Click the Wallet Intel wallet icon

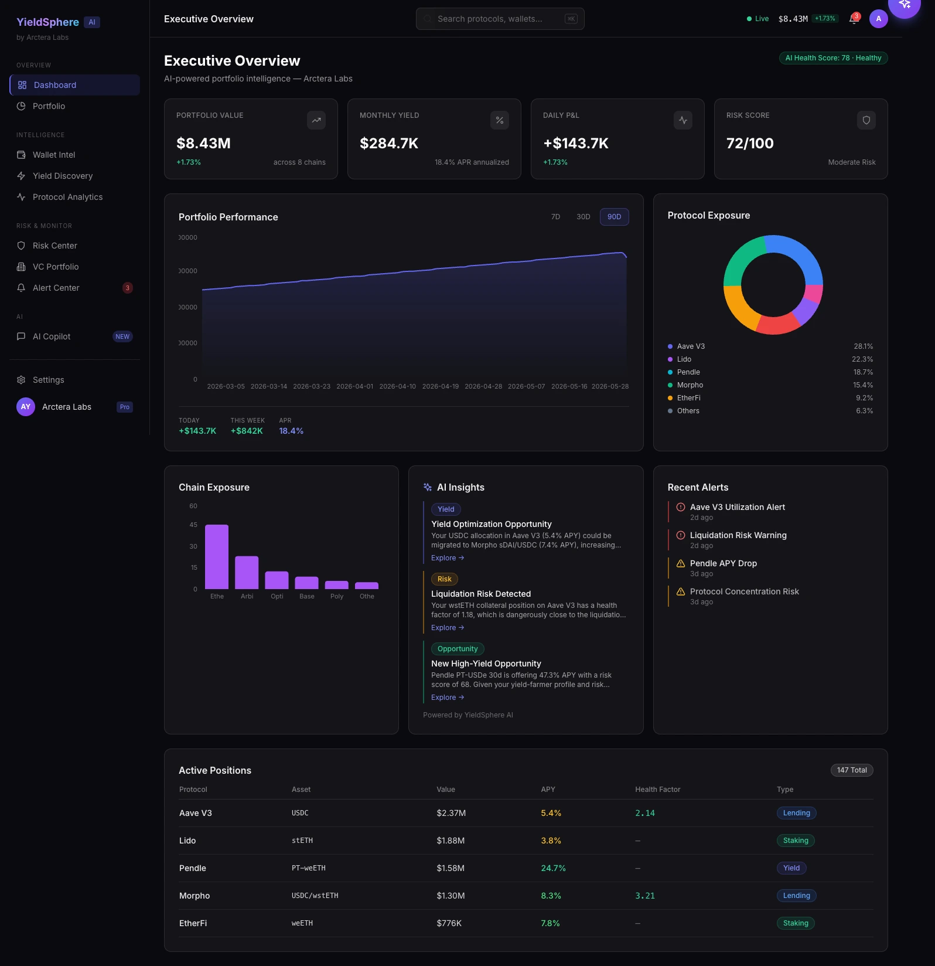(x=21, y=155)
